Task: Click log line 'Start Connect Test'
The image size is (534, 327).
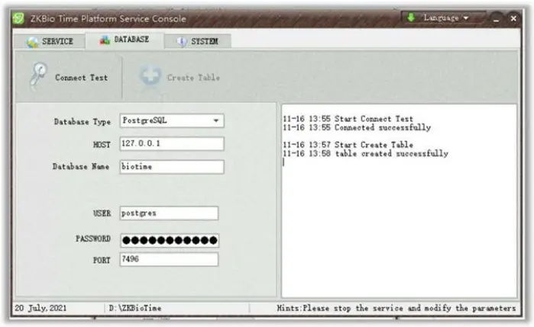Action: coord(348,119)
